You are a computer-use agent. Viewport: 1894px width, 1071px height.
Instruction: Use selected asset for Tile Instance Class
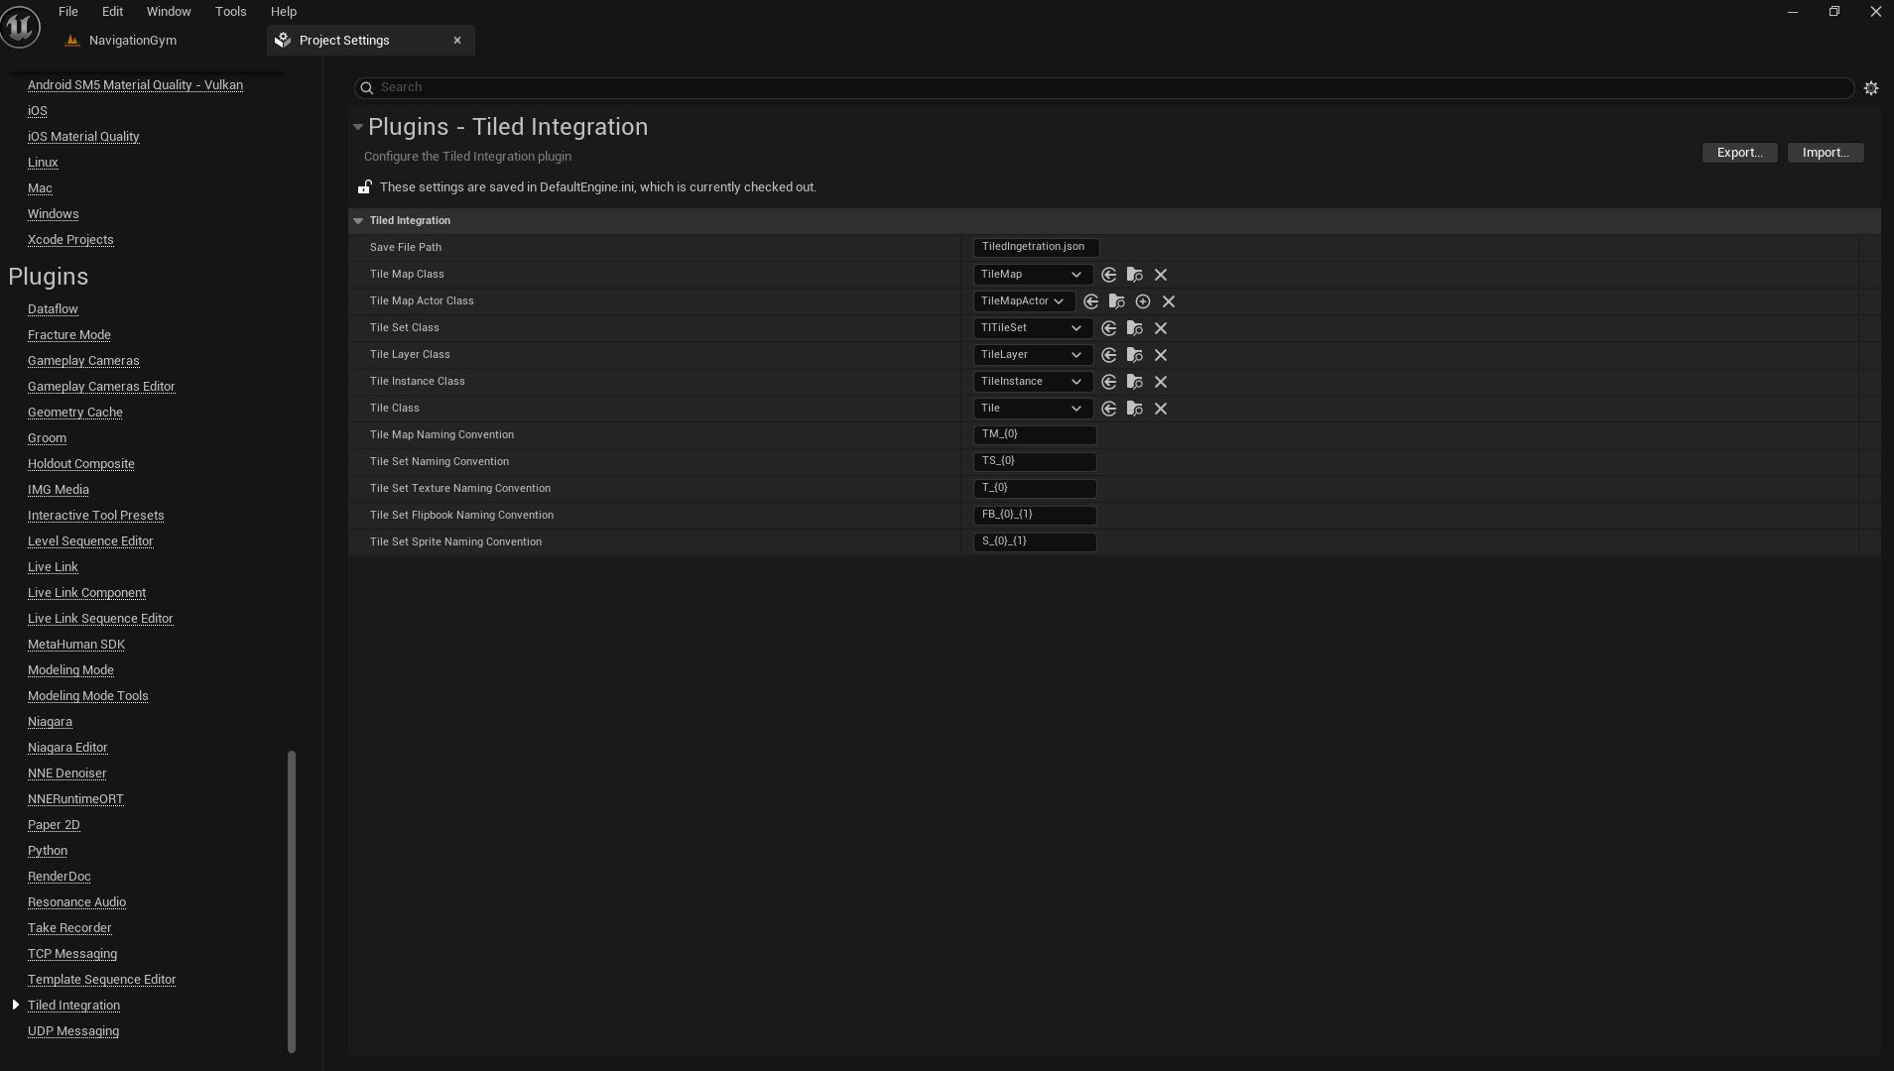[1109, 382]
